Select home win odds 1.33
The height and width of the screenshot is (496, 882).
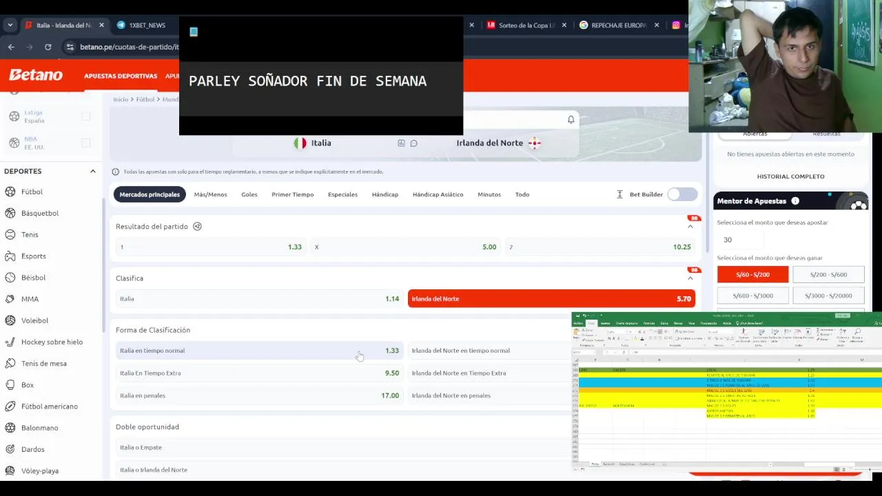pos(210,247)
